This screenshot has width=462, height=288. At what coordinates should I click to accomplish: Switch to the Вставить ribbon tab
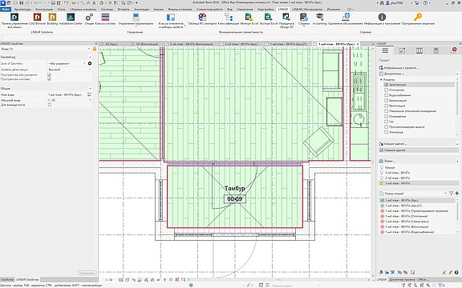124,10
